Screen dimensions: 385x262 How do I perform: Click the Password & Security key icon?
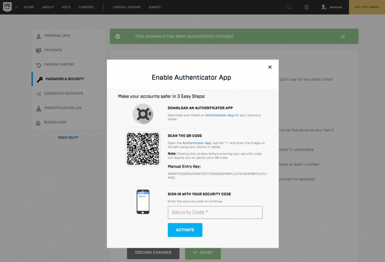coord(40,80)
